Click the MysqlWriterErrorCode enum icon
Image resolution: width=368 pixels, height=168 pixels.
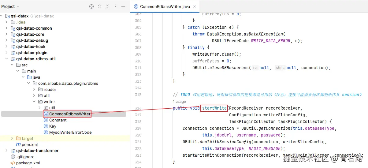pyautogui.click(x=46, y=132)
